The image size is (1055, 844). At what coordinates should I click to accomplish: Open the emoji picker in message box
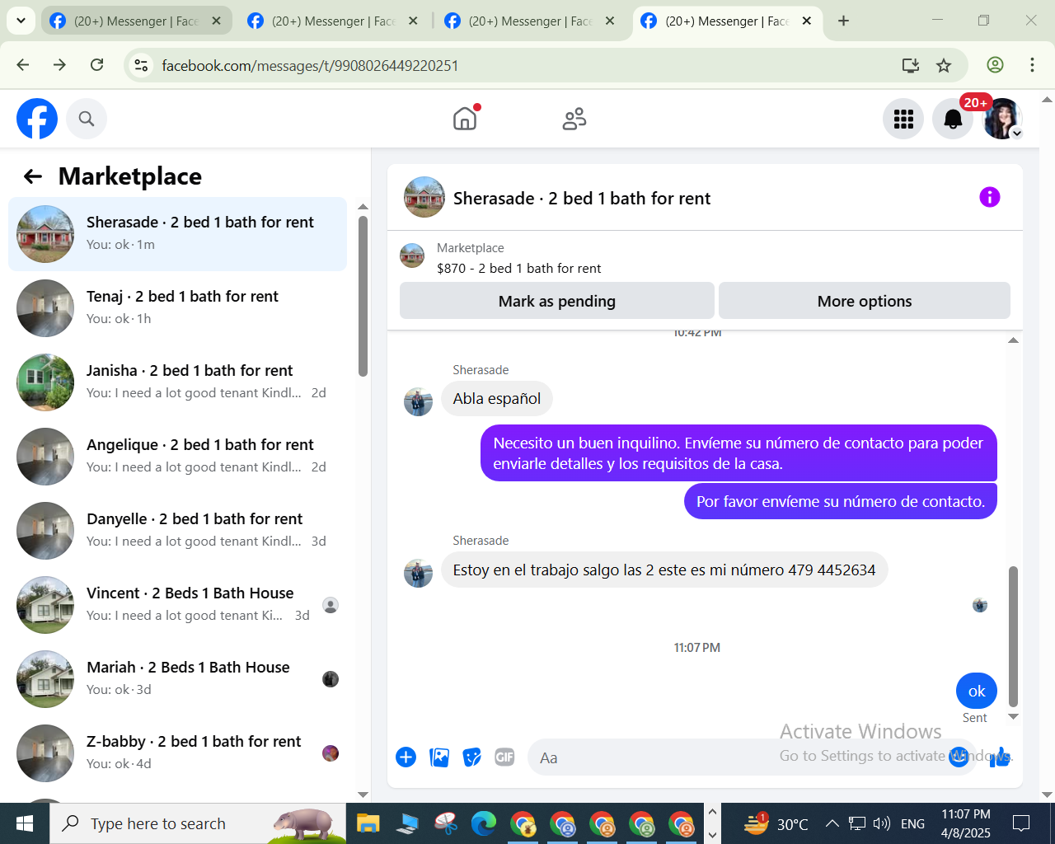959,757
